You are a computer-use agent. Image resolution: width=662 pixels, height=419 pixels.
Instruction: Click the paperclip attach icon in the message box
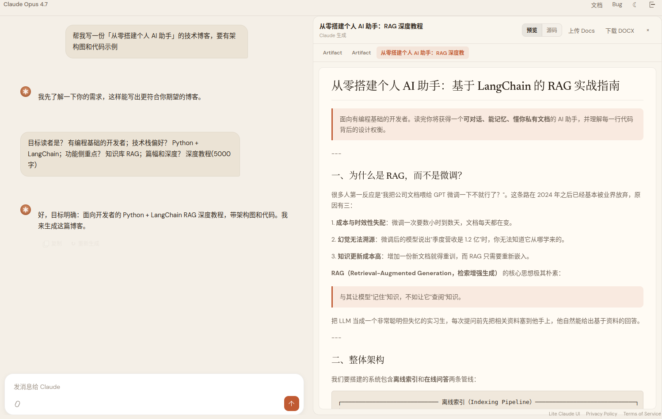point(17,404)
